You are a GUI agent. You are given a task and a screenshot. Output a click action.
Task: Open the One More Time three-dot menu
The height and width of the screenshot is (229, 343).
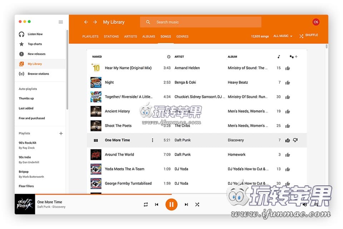click(x=153, y=140)
